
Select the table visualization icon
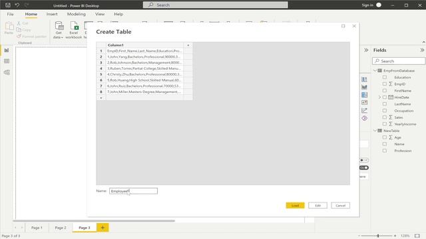[364, 95]
